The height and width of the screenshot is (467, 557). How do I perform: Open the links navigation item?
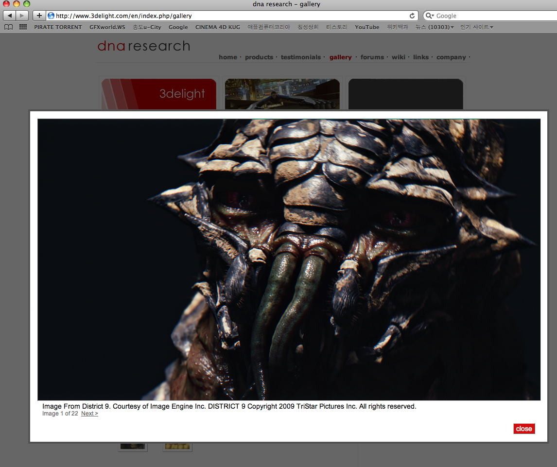click(420, 57)
